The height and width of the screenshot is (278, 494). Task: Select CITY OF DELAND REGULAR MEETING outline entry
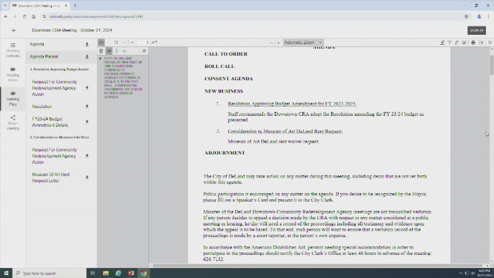123,78
